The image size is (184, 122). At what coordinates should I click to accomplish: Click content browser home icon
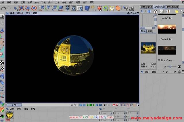pyautogui.click(x=155, y=11)
